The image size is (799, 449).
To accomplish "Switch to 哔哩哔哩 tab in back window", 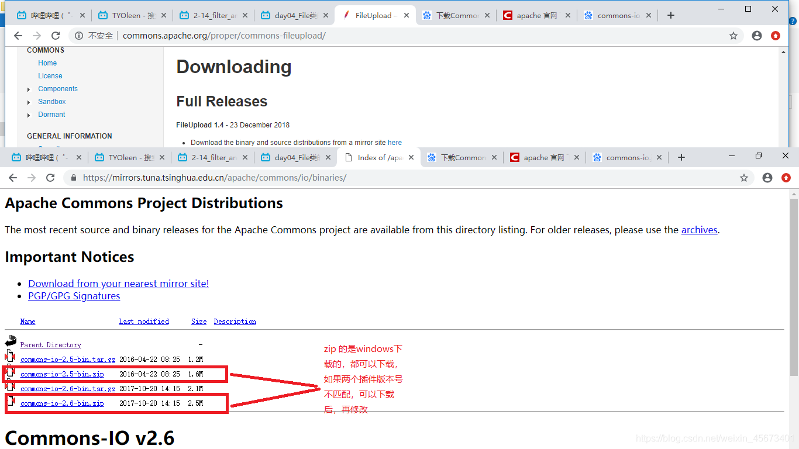I will (50, 15).
